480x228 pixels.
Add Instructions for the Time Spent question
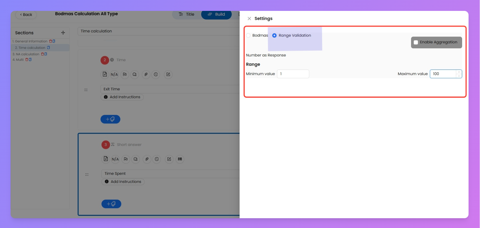click(123, 182)
